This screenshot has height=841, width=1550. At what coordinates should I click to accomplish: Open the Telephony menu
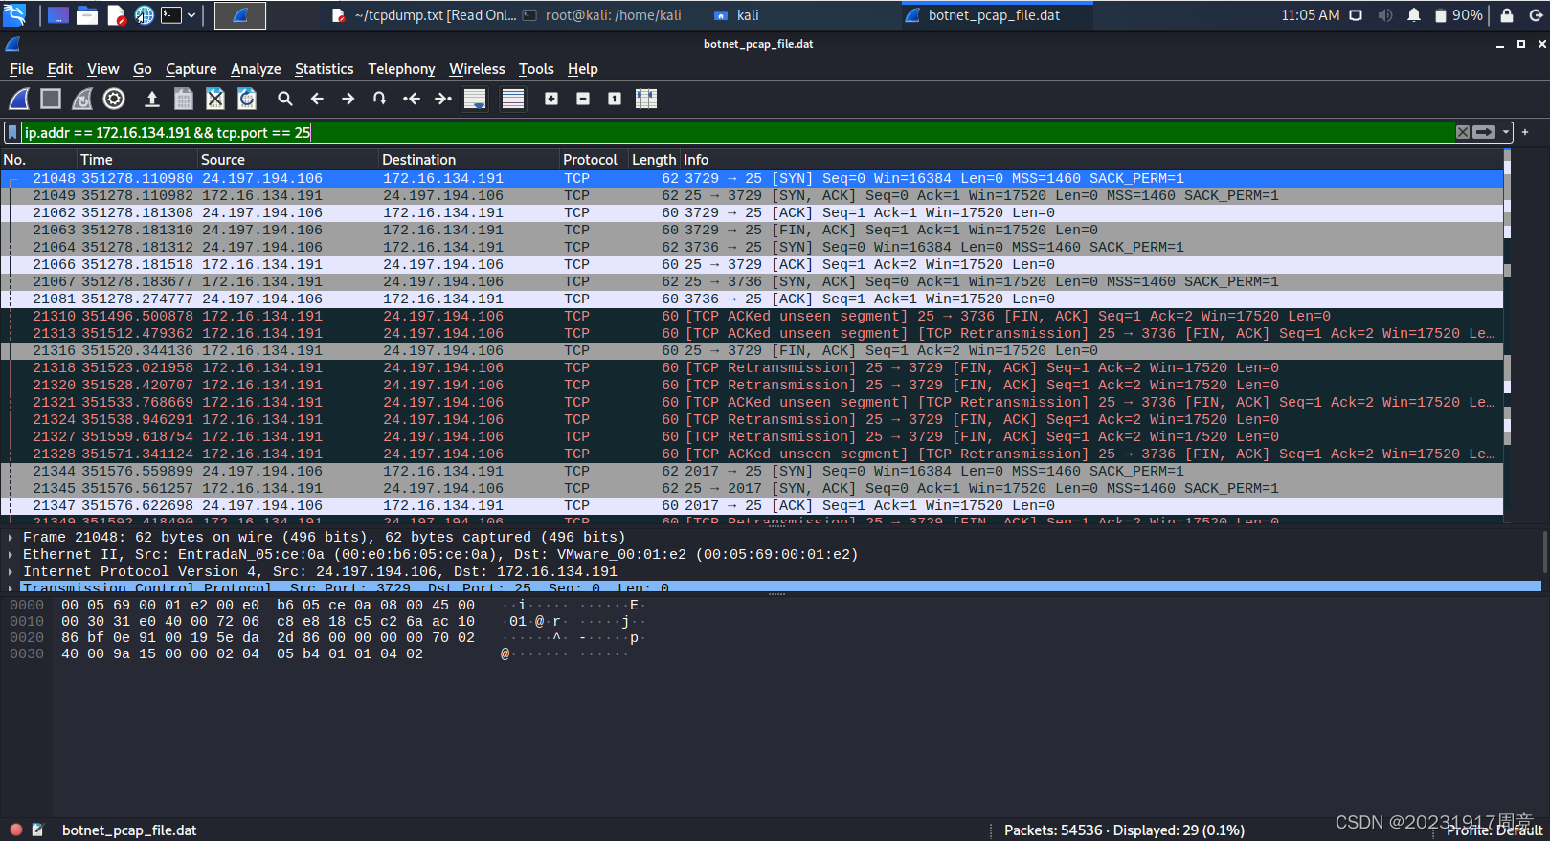(401, 69)
